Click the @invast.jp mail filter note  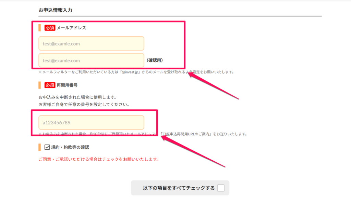point(136,72)
